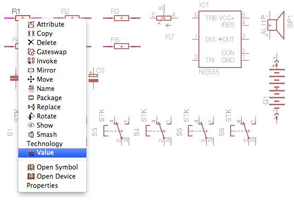Click the Attribute icon in context menu
294x203 pixels.
click(x=31, y=24)
